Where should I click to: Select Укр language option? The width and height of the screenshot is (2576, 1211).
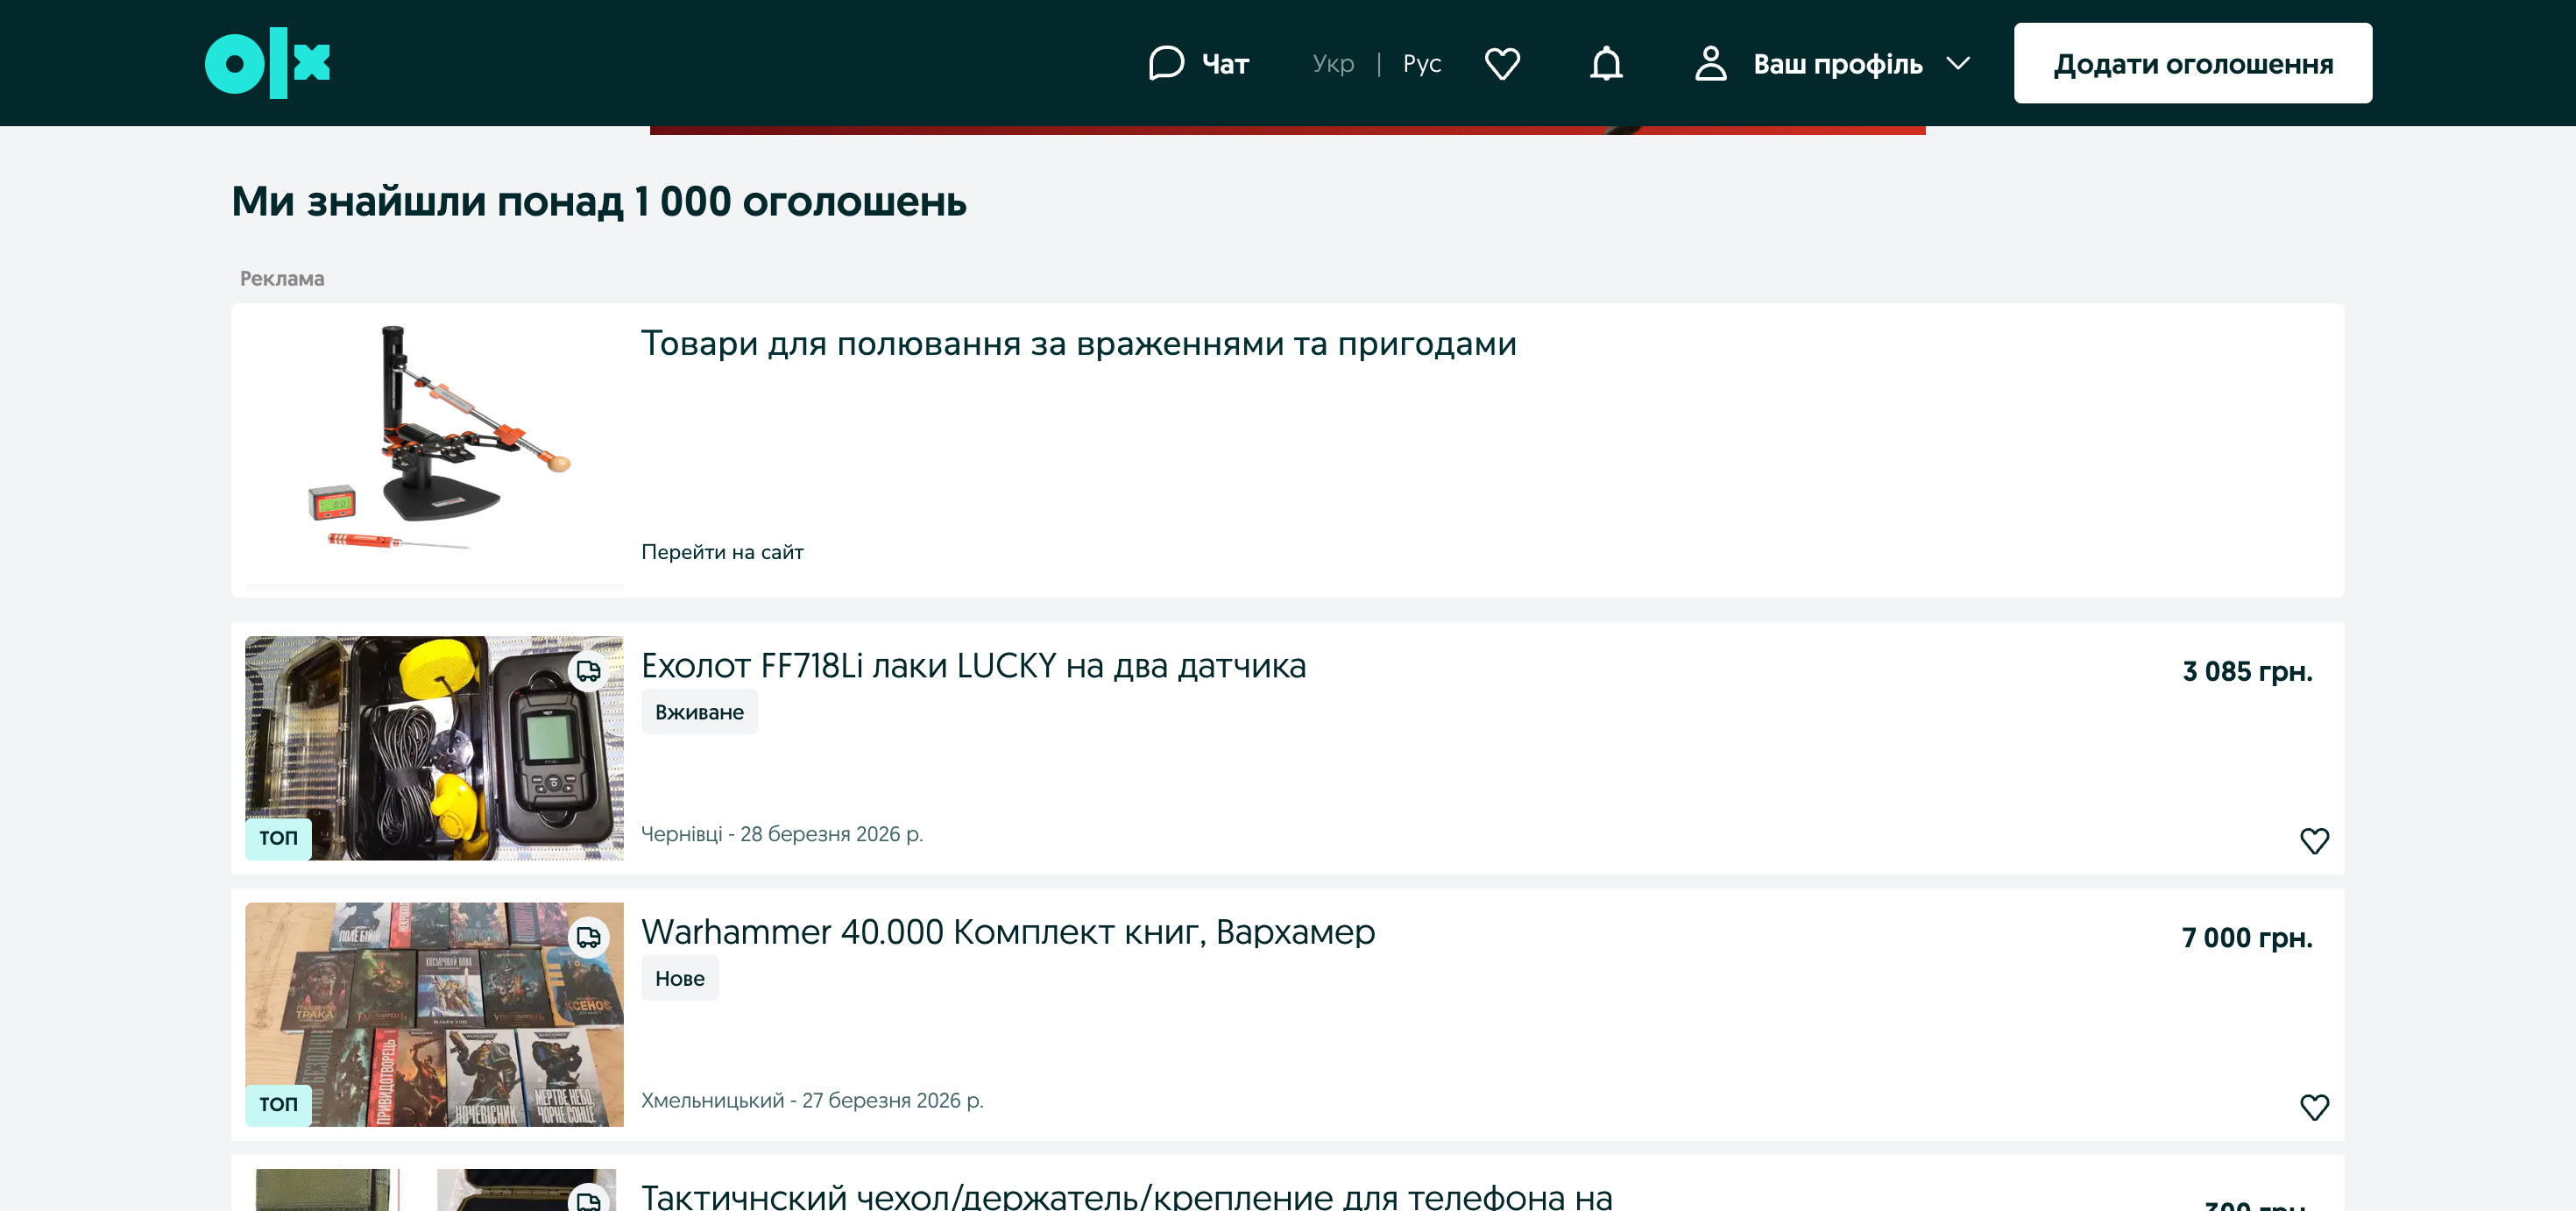1333,63
